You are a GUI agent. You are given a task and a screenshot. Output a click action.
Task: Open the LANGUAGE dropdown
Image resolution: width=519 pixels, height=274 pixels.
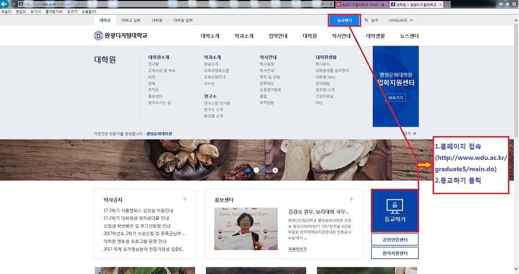(x=401, y=20)
